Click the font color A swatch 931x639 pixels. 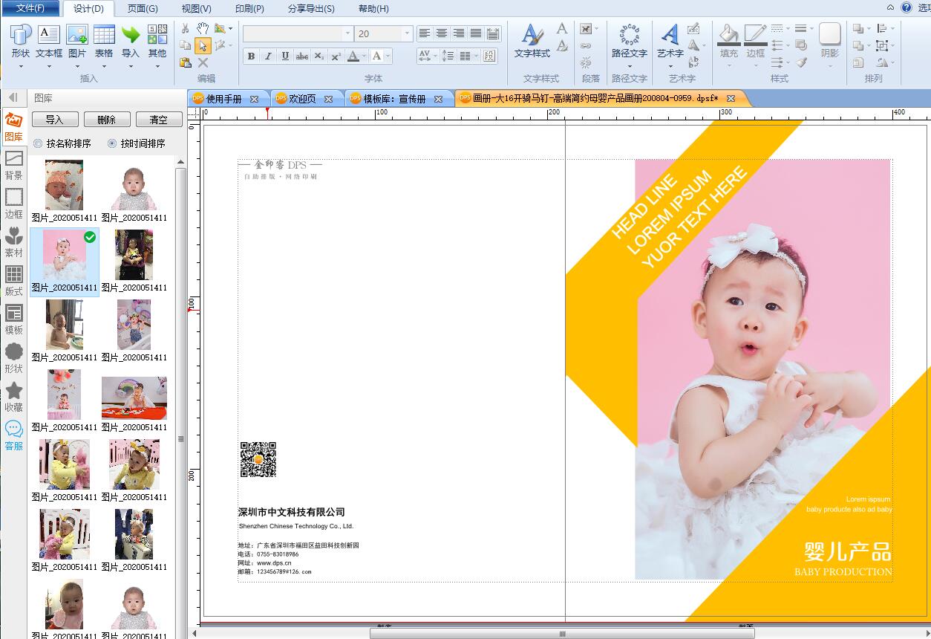click(x=353, y=56)
